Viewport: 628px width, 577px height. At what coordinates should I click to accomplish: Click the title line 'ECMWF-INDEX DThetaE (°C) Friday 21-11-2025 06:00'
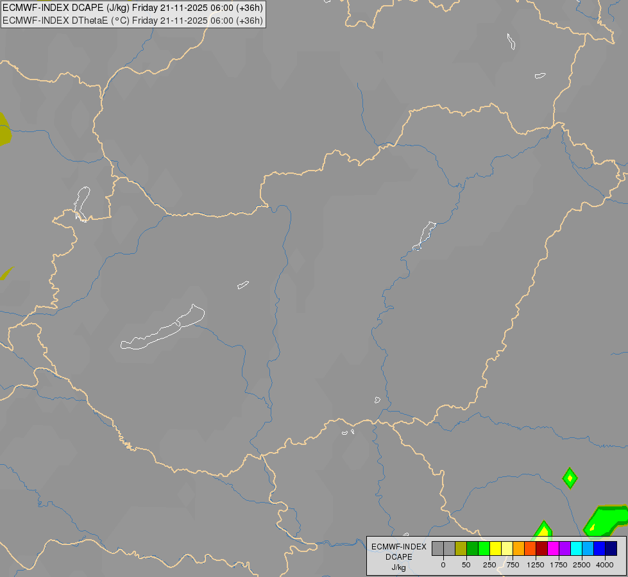[133, 21]
